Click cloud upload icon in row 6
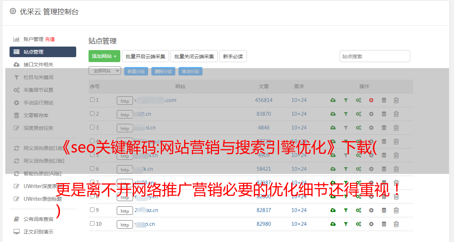This screenshot has width=454, height=242. (x=333, y=169)
